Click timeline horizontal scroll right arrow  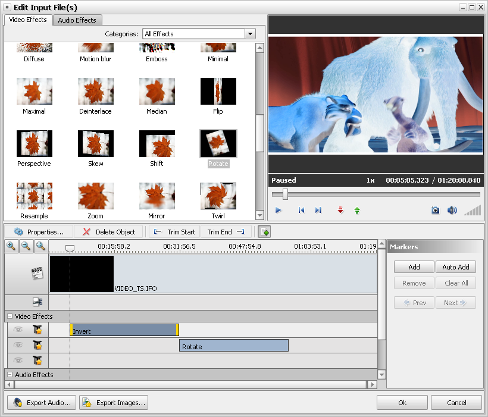372,384
